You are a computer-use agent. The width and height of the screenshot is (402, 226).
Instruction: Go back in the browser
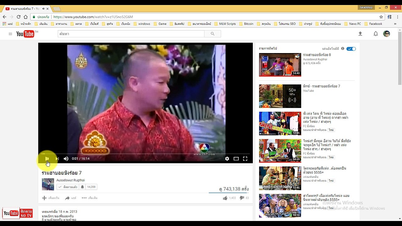pyautogui.click(x=4, y=17)
